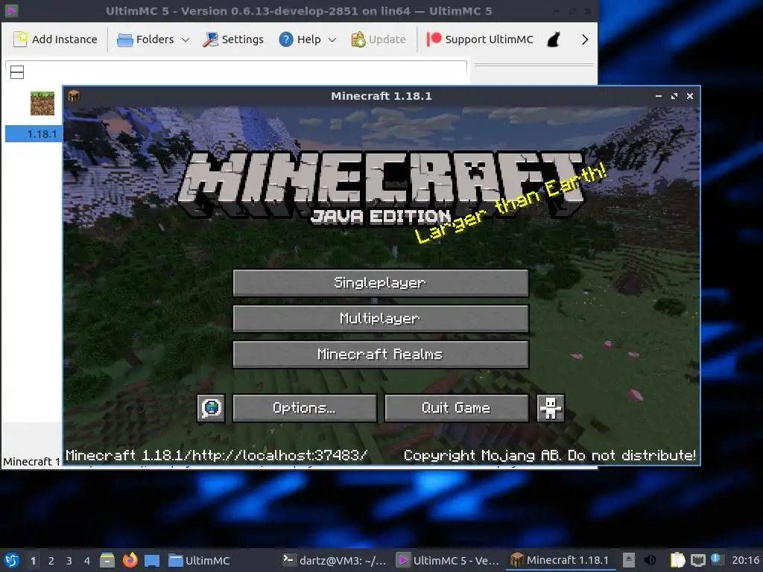Open Minecraft Options
The image size is (763, 572).
coord(305,408)
